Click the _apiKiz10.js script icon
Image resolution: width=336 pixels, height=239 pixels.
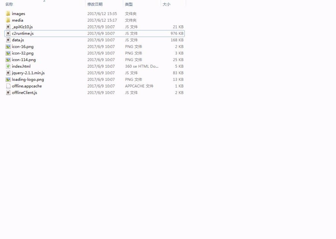[x=8, y=27]
